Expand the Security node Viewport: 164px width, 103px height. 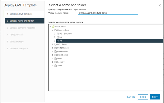coord(53,62)
